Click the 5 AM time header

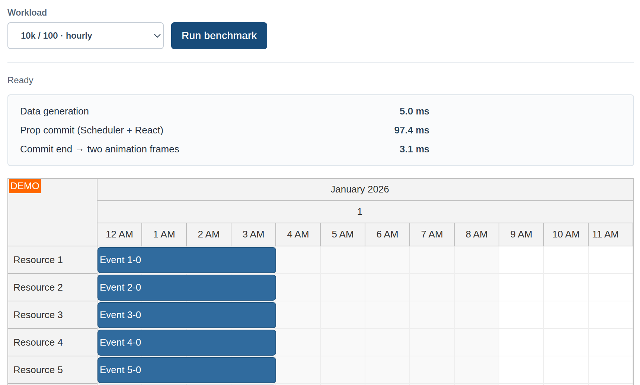343,234
